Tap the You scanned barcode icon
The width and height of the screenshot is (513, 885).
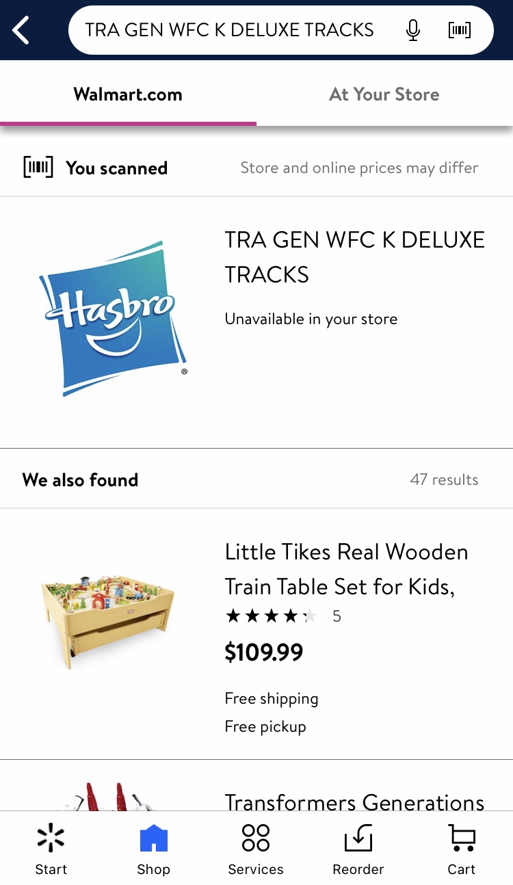38,168
